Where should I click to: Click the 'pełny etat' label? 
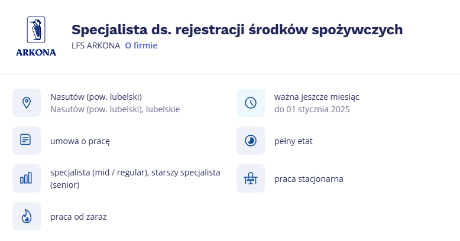[293, 141]
